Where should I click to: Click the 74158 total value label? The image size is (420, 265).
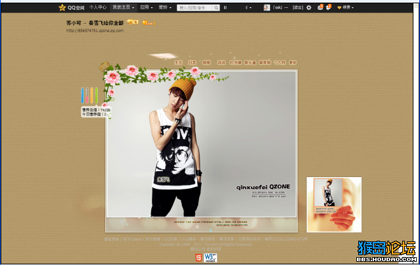[96, 110]
